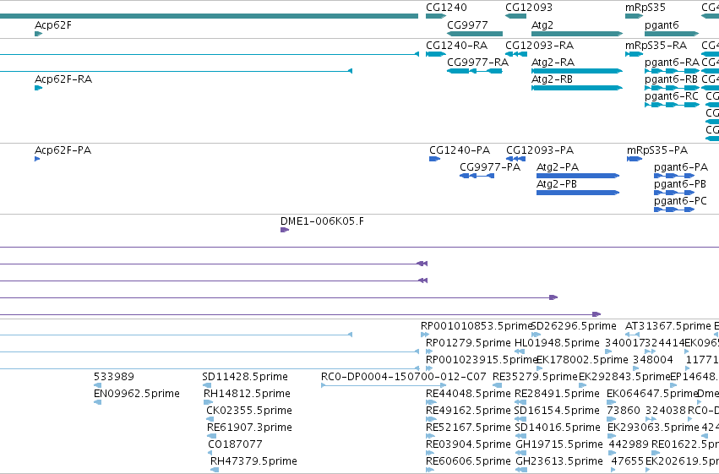Click the SD11428.5prime EST label

point(245,376)
